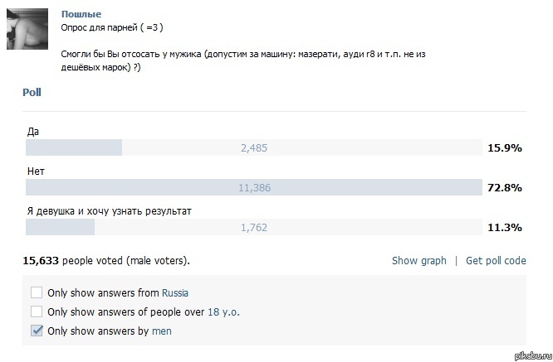Select the Я девушка answer option
The width and height of the screenshot is (553, 362).
point(109,211)
